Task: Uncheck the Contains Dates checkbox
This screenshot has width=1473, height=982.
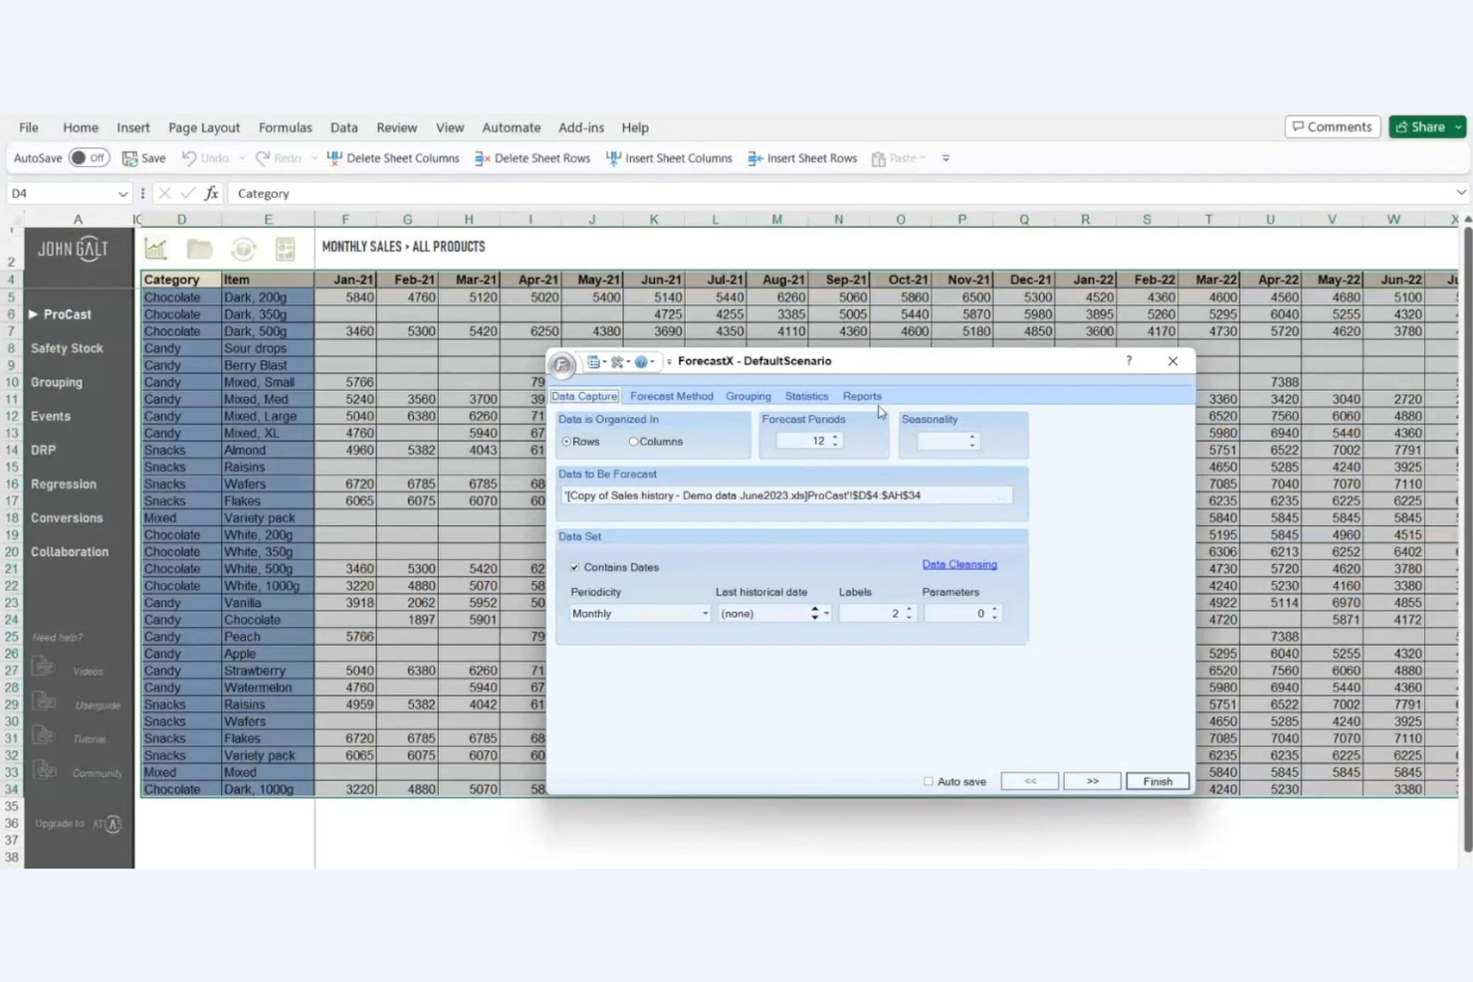Action: (575, 567)
